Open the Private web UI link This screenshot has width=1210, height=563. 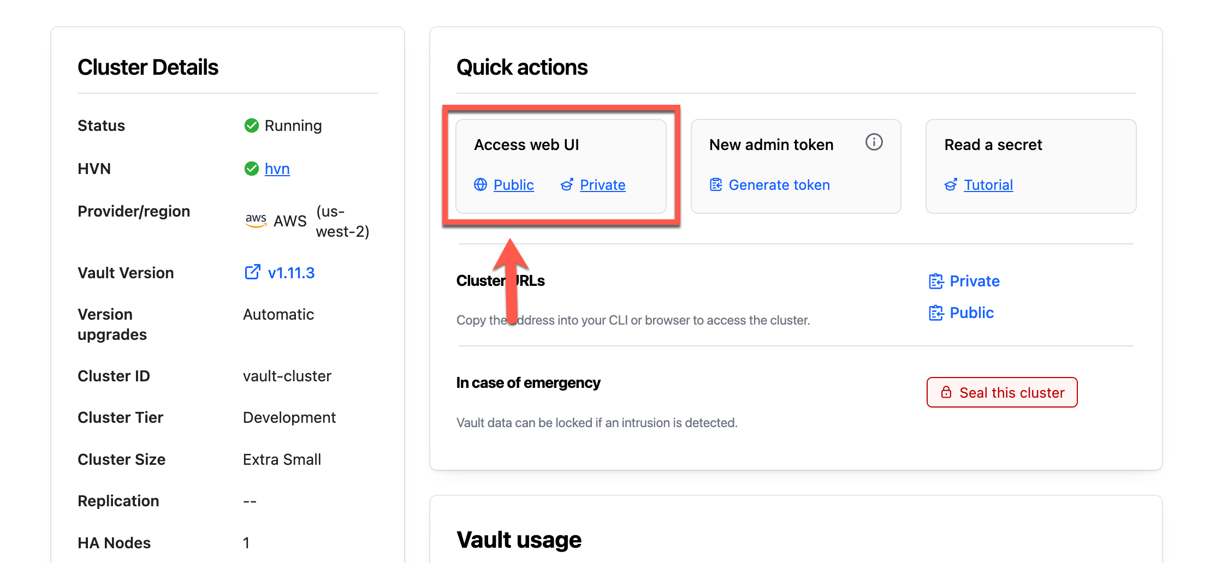point(602,185)
